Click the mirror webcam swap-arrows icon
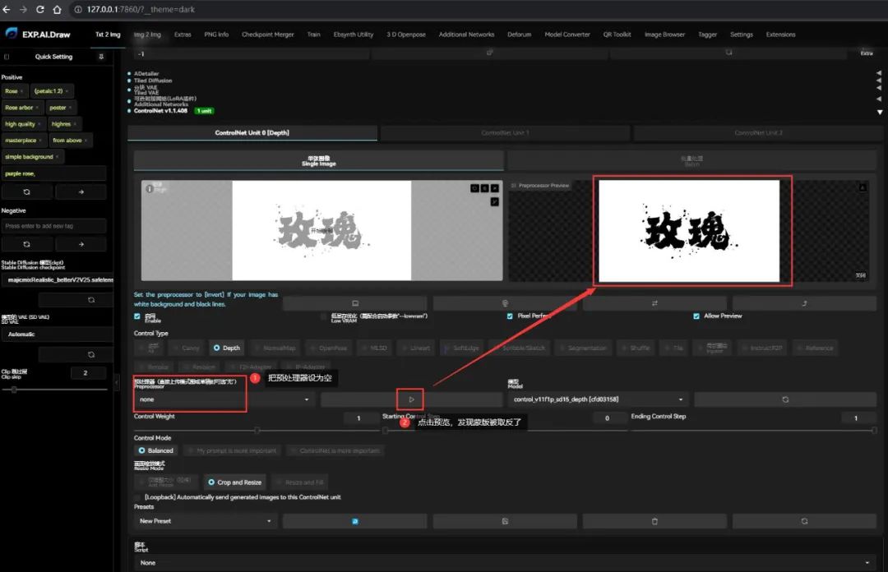Screen dimensions: 888x572 (654, 303)
